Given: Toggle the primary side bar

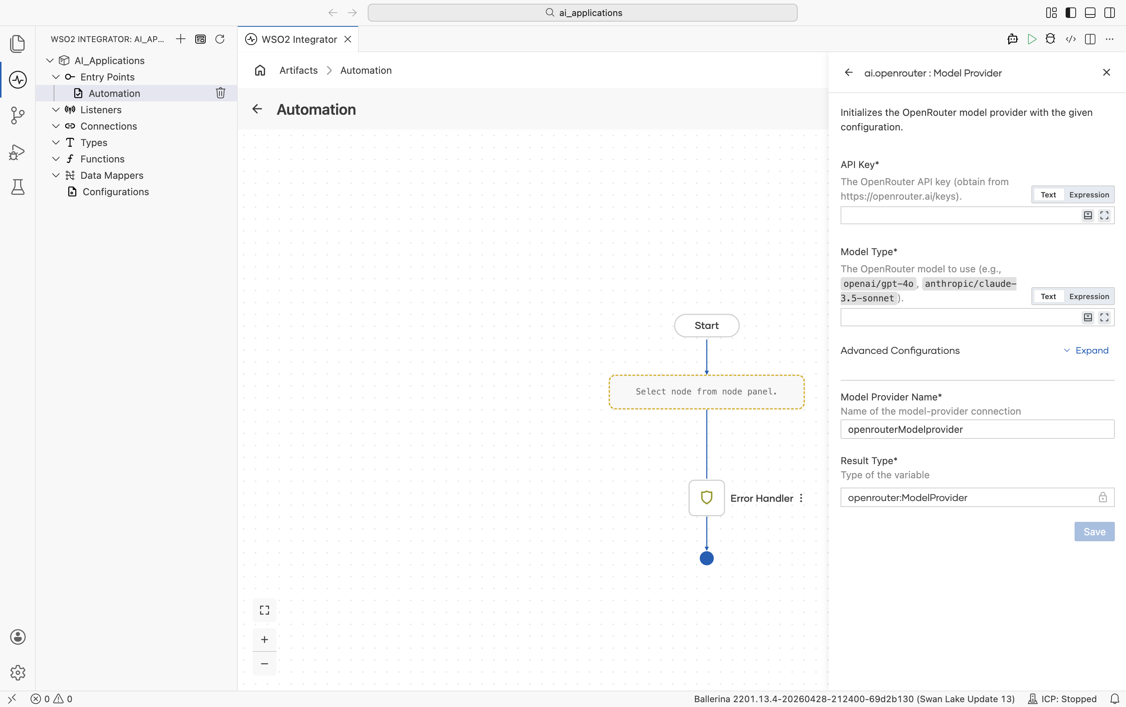Looking at the screenshot, I should pyautogui.click(x=1071, y=13).
